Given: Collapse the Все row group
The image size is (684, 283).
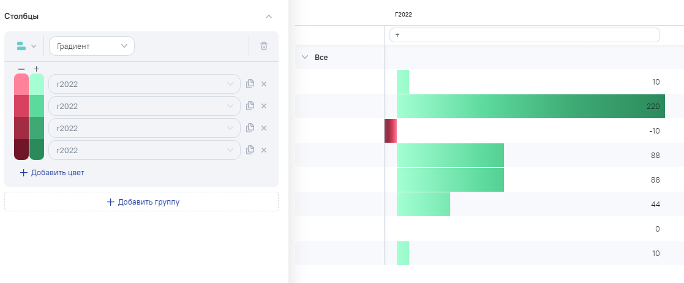Looking at the screenshot, I should [x=305, y=57].
